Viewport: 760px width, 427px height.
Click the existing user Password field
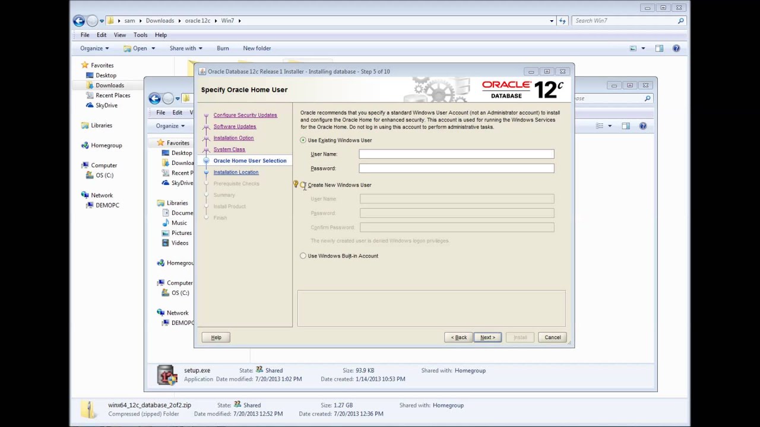(456, 168)
